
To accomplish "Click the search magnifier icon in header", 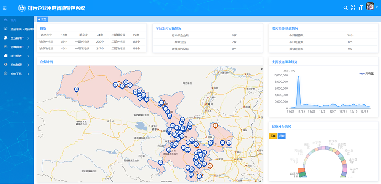I will (346, 8).
